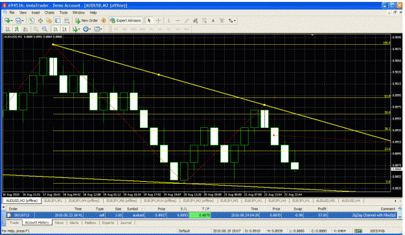The width and height of the screenshot is (405, 235).
Task: Zoom out of the chart
Action: [x=45, y=29]
